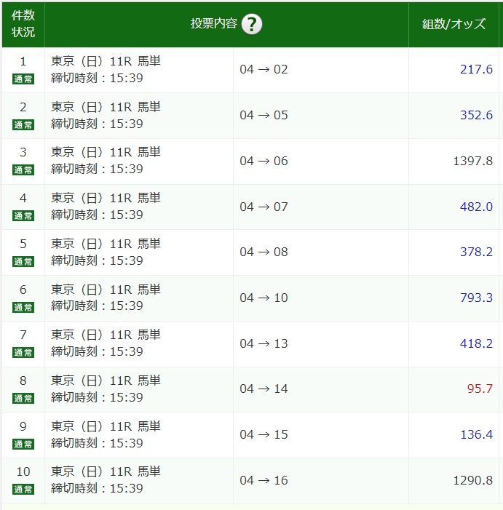Select the 04 → 13 bet combination
The image size is (503, 510).
[264, 343]
